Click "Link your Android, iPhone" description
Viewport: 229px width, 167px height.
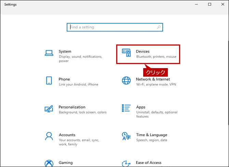(79, 85)
